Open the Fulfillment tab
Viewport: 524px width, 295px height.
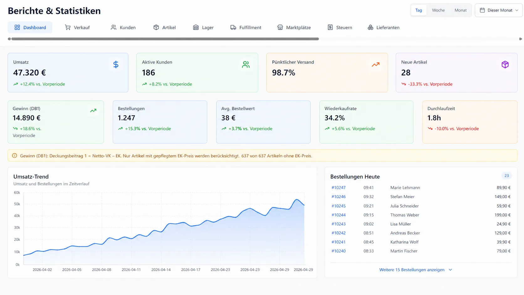pyautogui.click(x=246, y=28)
